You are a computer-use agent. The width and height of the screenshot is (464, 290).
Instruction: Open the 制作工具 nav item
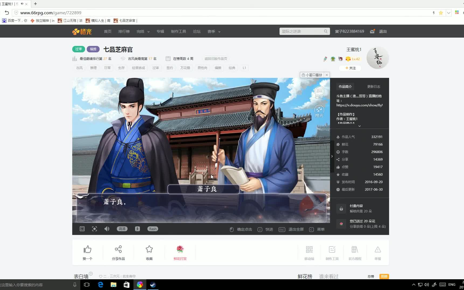pyautogui.click(x=179, y=31)
